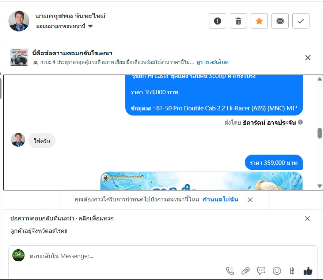
Task: Open the assign conversation dropdown arrow
Action: coord(90,26)
